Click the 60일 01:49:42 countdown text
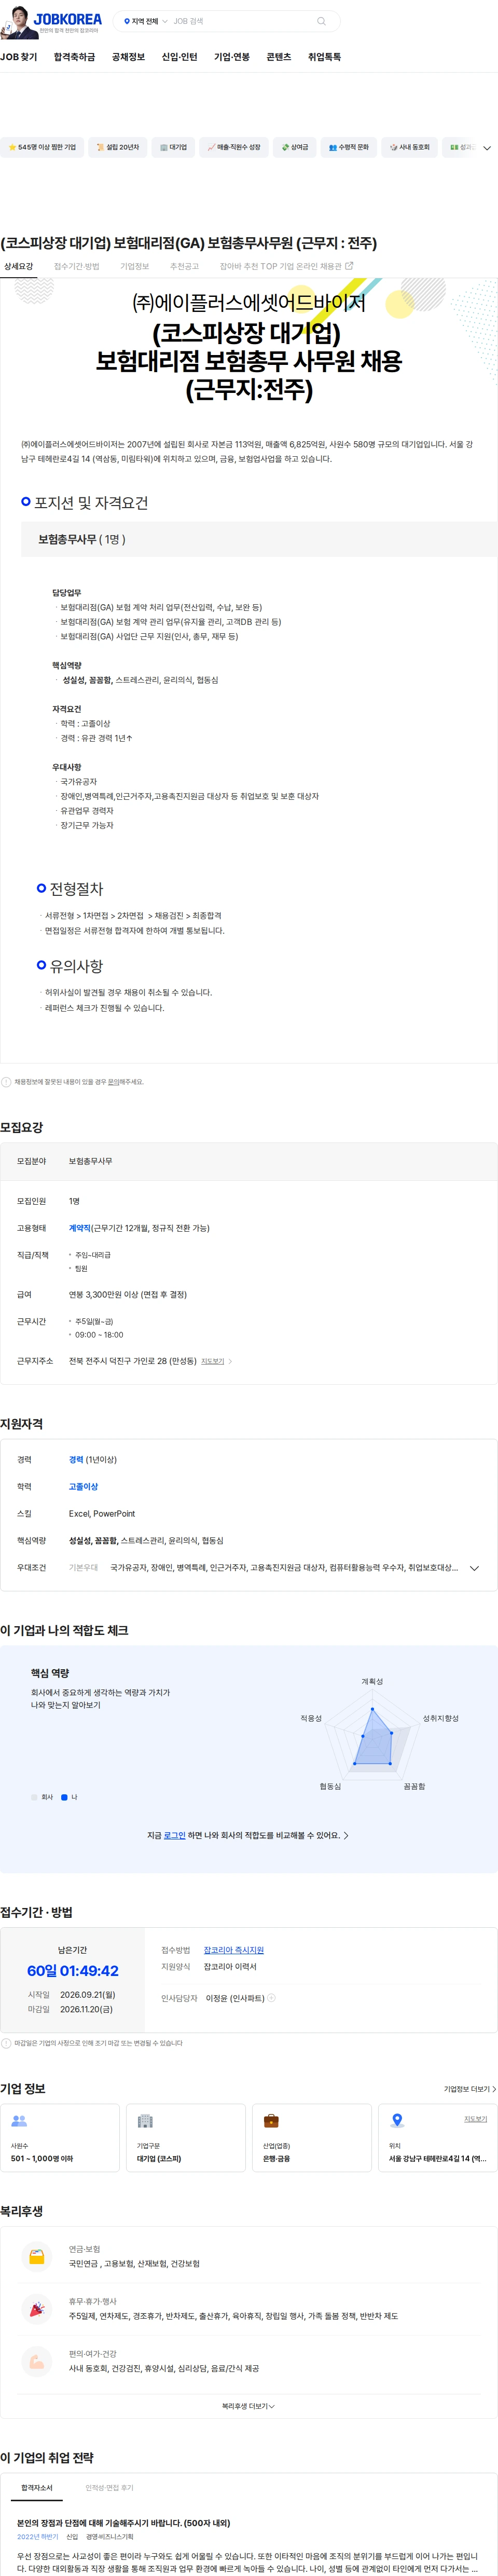 pos(72,1971)
